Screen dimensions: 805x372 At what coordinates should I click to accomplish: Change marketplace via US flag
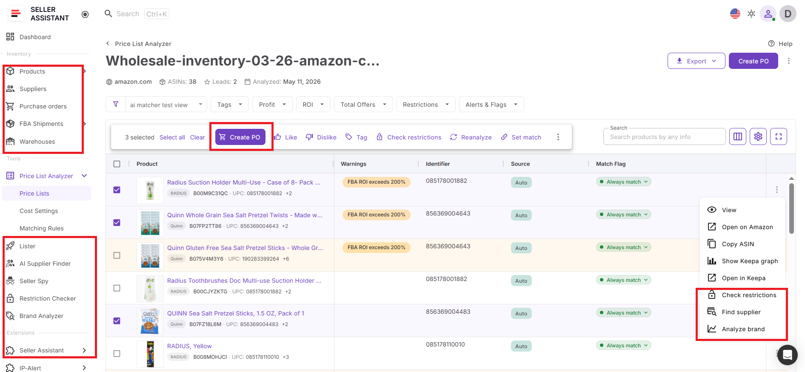(735, 14)
